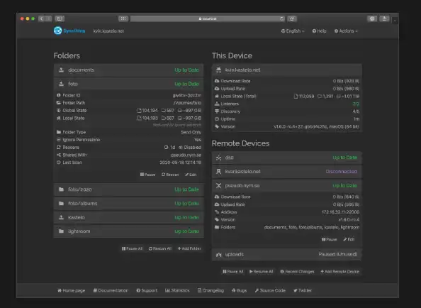Screen dimensions: 421x308
Task: Click the Last Scan clock icon
Action: point(59,163)
